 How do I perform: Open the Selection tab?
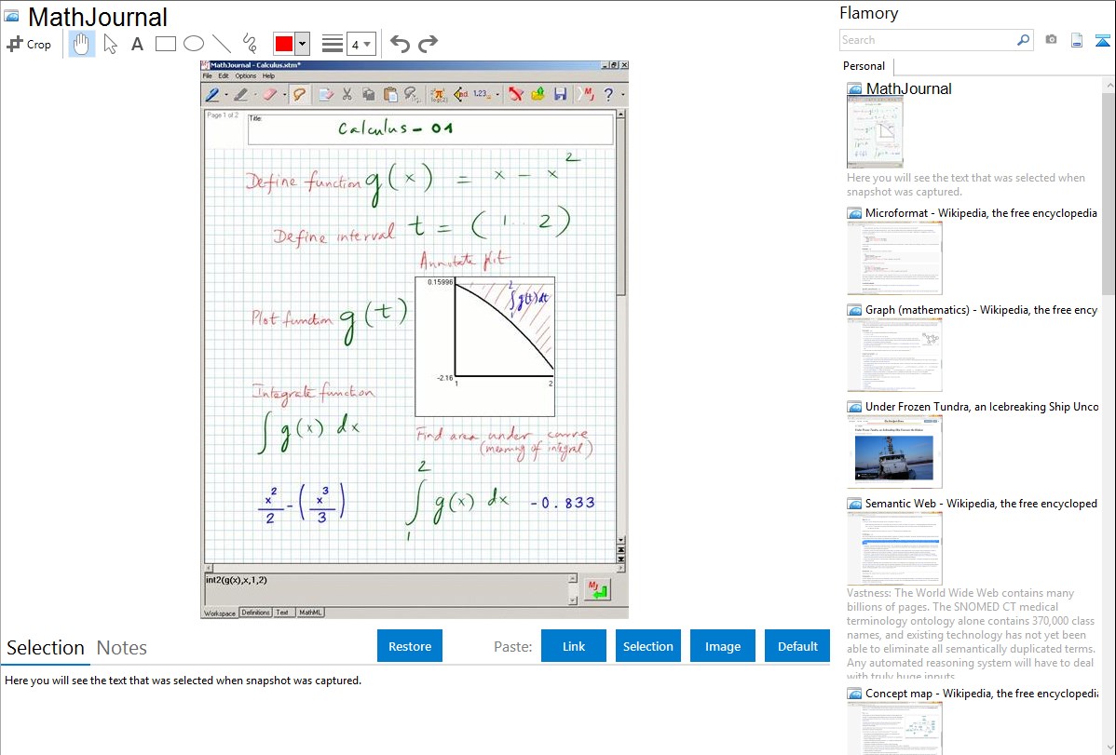[46, 648]
